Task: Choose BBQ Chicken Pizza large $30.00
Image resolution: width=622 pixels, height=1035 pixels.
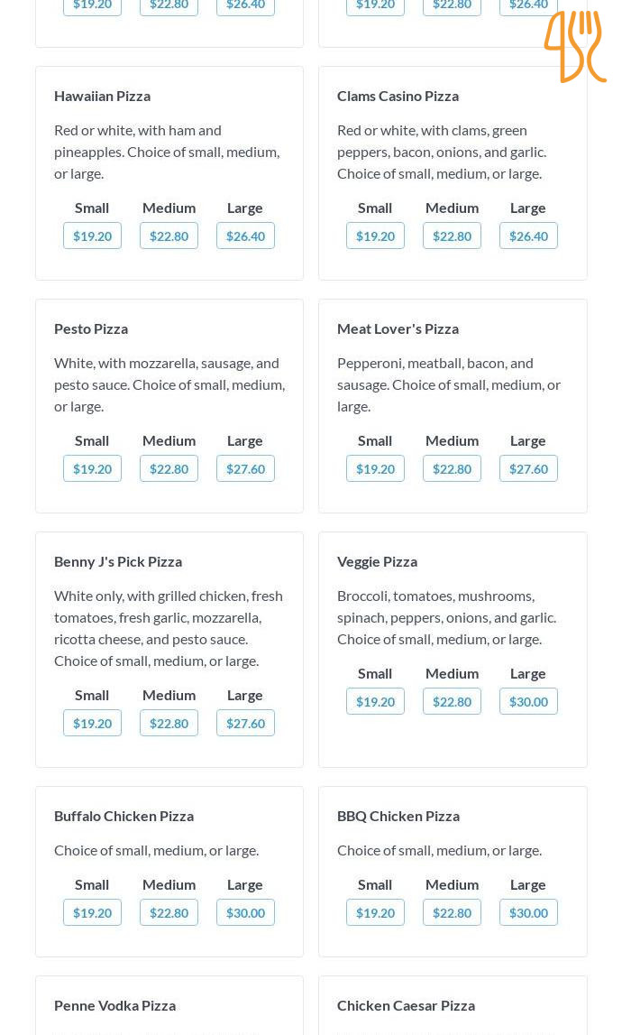Action: [528, 913]
